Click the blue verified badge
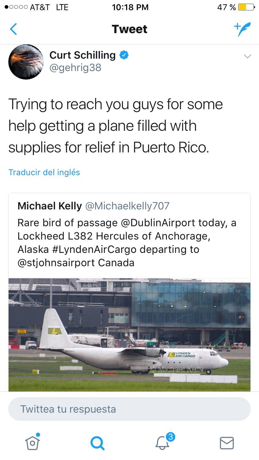259x460 pixels. 124,55
